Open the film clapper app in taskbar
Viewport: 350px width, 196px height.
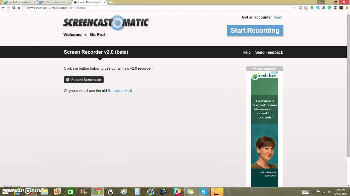[164, 192]
